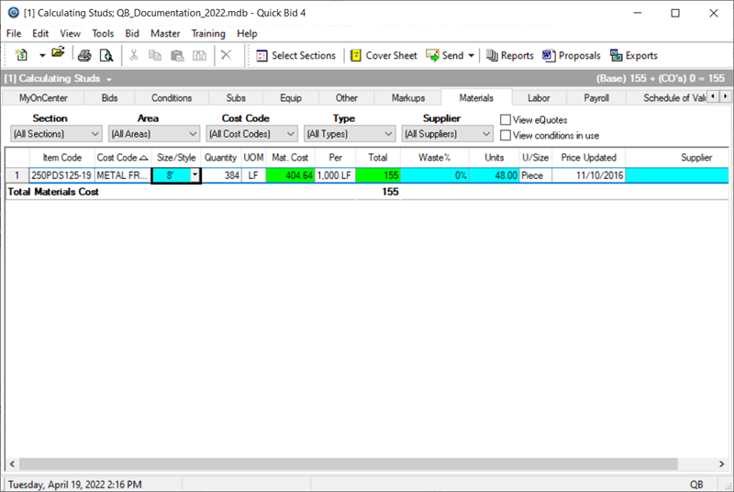Open the Bid menu
Viewport: 734px width, 492px height.
point(132,34)
